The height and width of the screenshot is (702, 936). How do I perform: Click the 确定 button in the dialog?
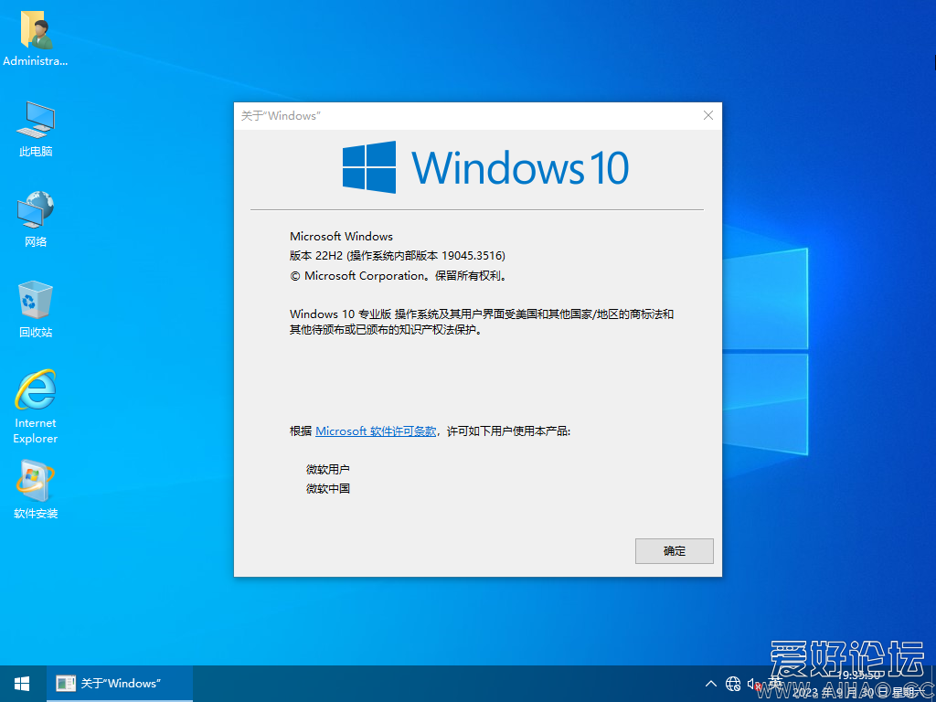[674, 550]
